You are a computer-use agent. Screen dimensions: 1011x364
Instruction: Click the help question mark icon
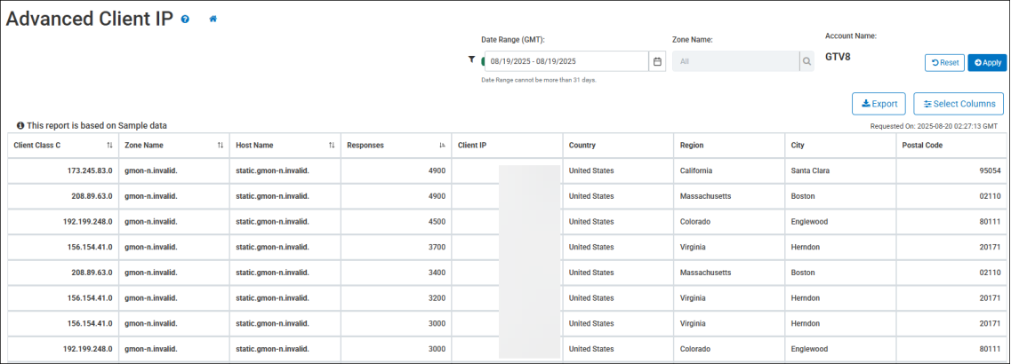[x=185, y=19]
